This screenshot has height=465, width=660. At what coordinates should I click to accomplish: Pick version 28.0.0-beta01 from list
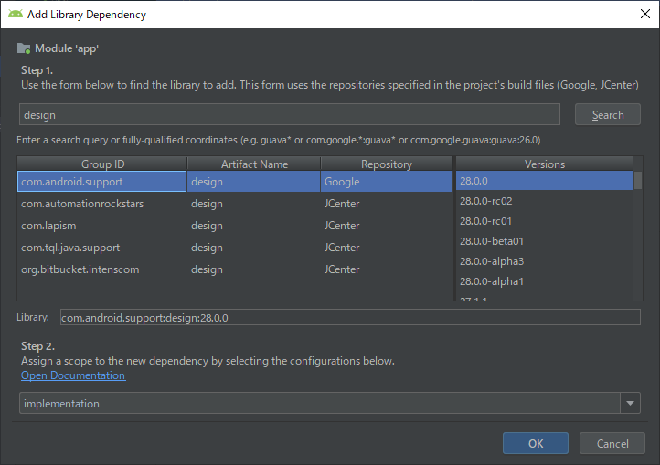point(546,241)
